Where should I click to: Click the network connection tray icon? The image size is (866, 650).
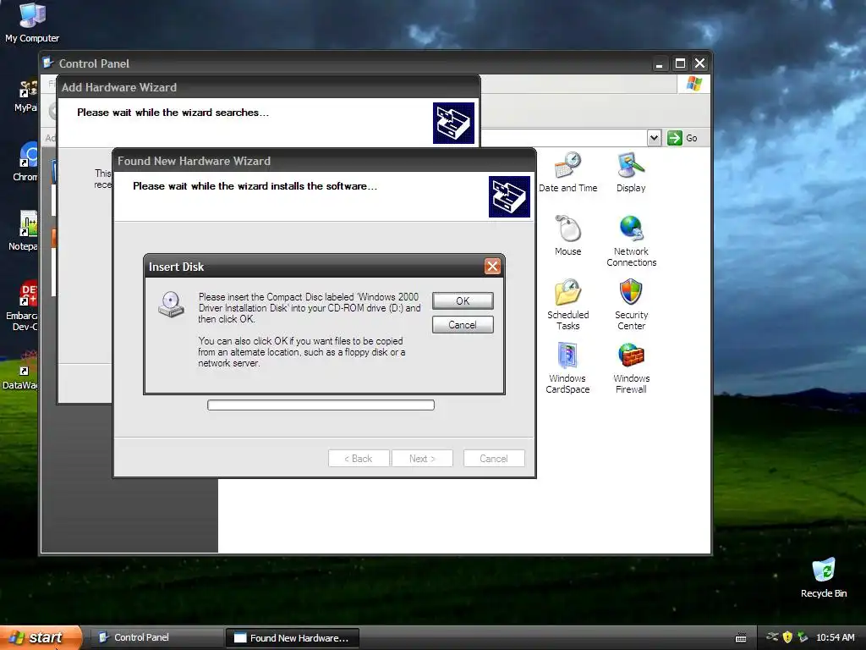(x=772, y=637)
